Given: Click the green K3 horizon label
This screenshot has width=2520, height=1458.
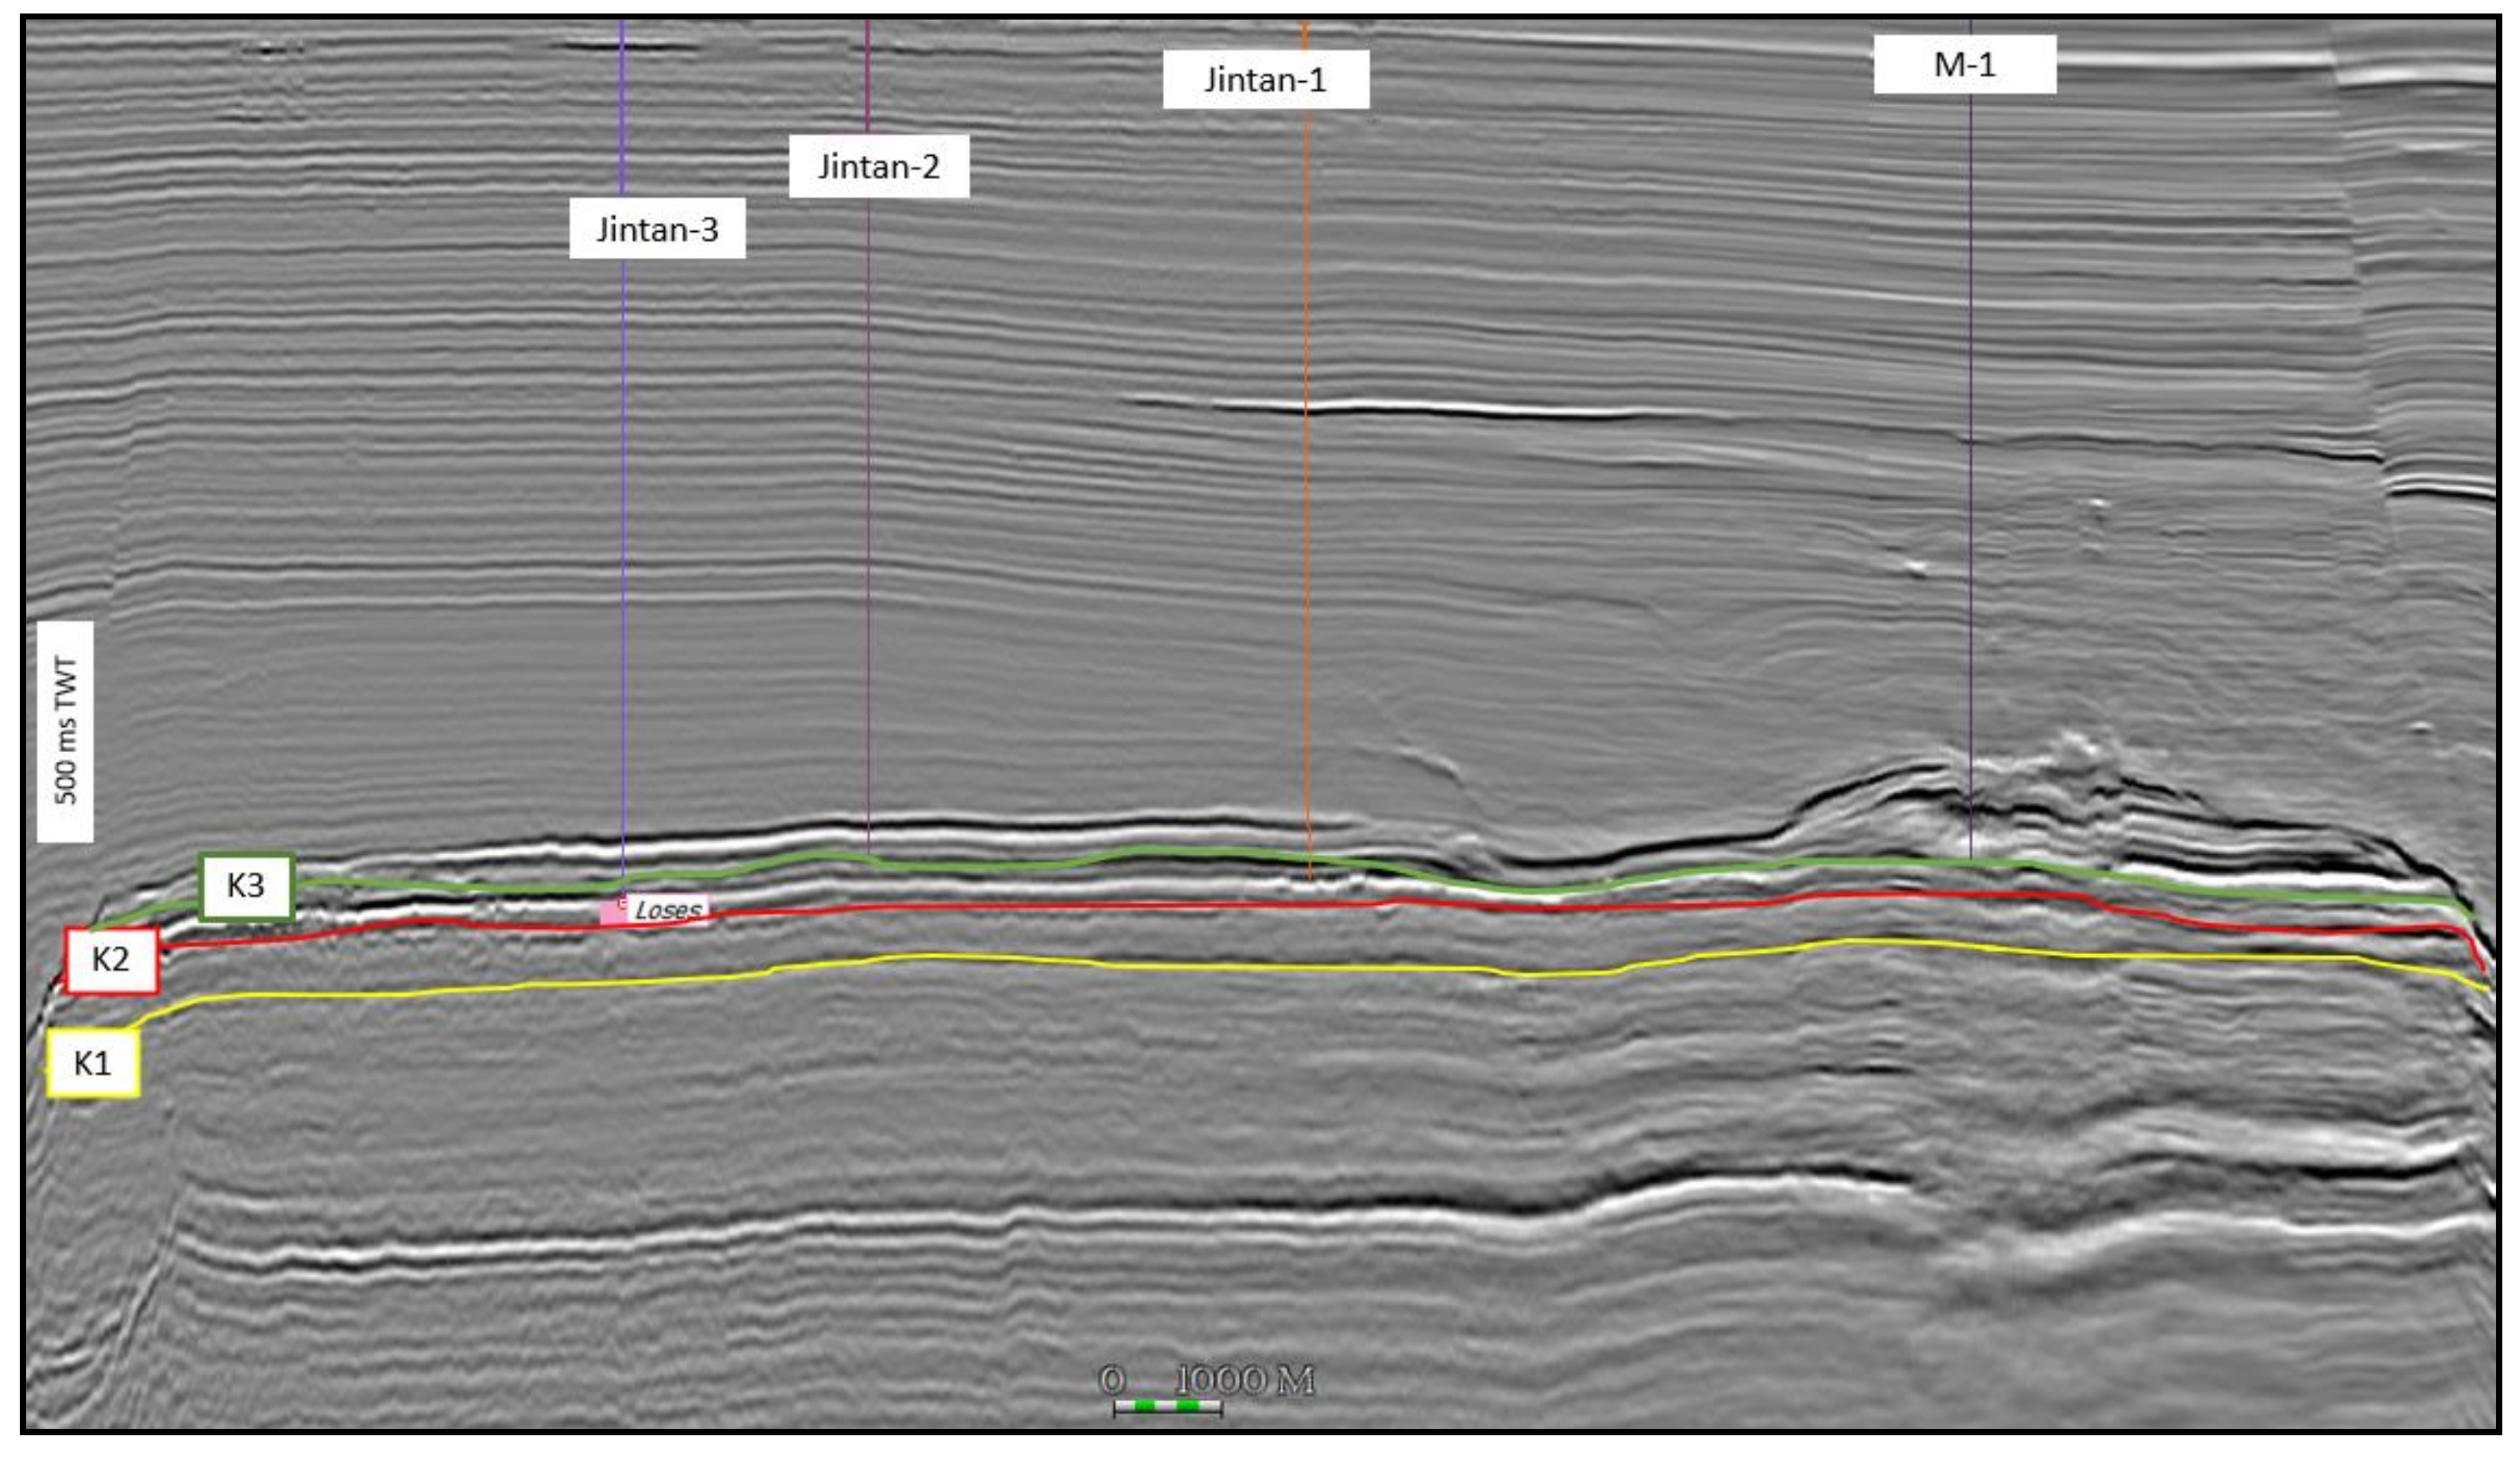Looking at the screenshot, I should (246, 885).
